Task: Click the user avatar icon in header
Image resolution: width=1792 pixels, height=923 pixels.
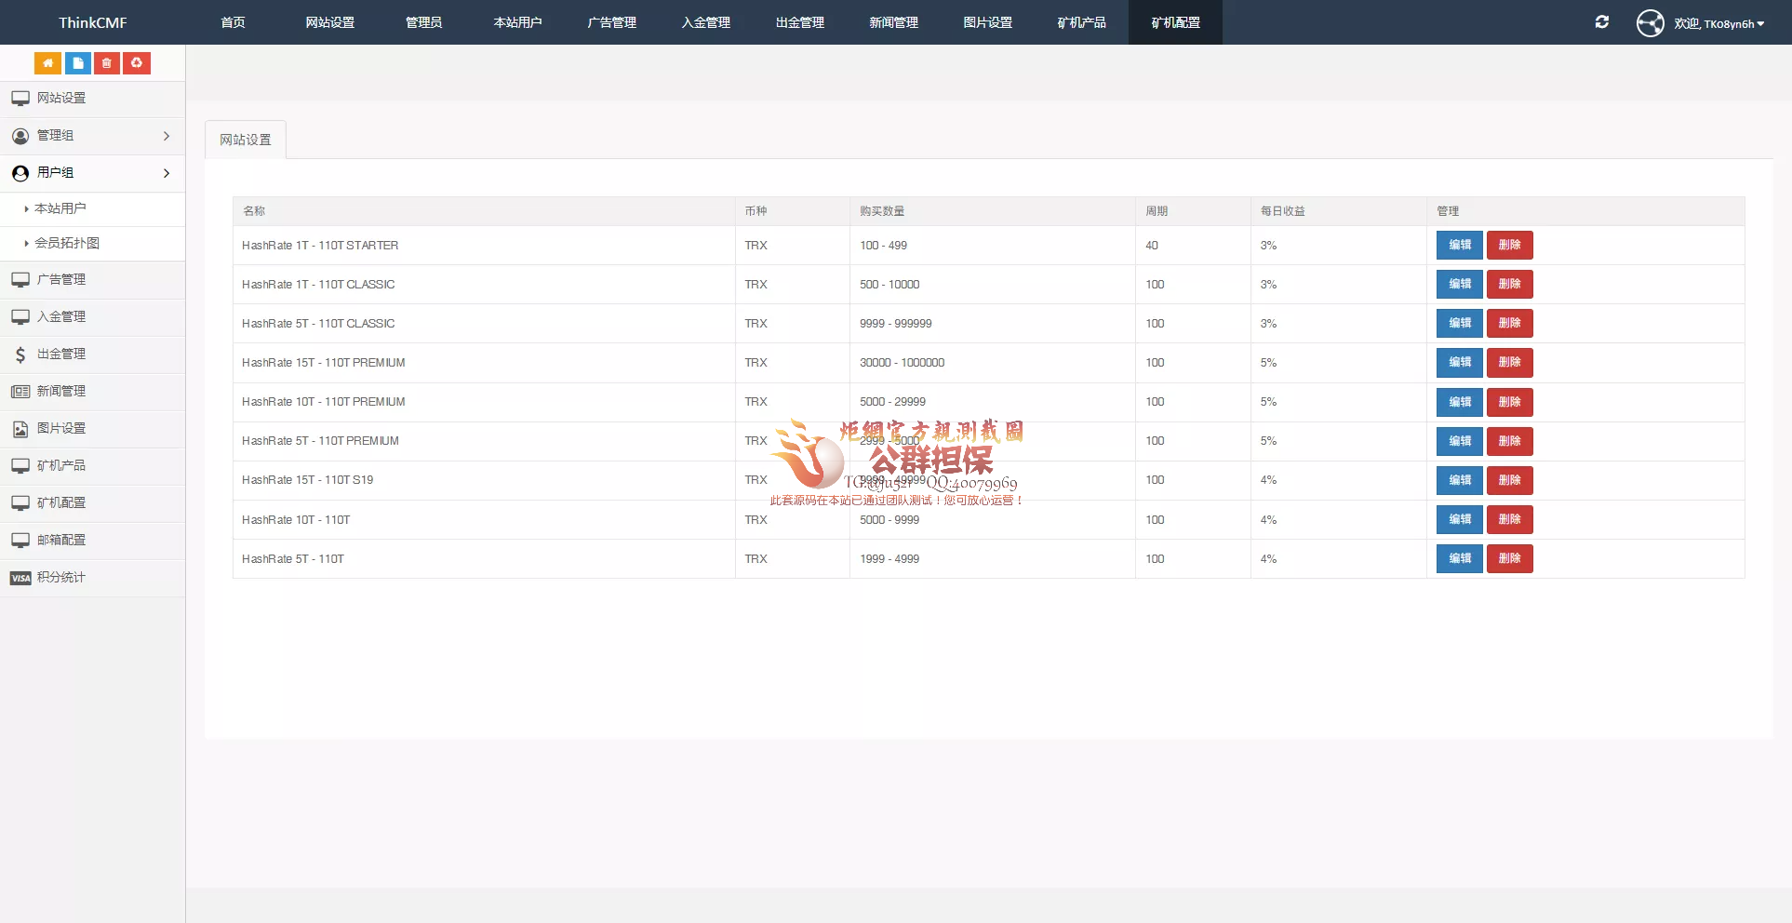Action: 1650,23
